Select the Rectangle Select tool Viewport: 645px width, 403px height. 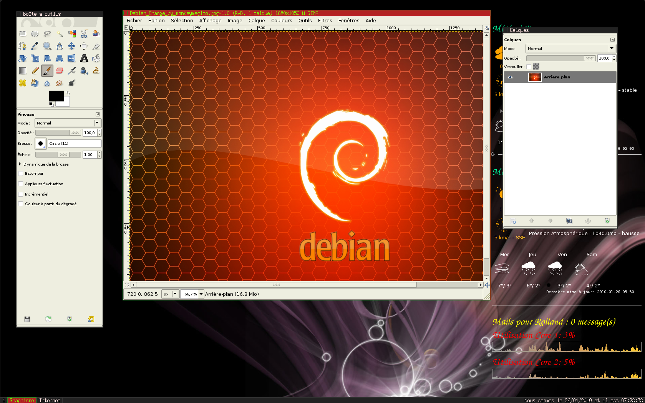coord(23,34)
